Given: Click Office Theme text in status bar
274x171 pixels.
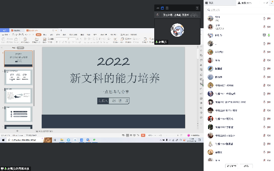Looking at the screenshot, I should click(17, 135).
